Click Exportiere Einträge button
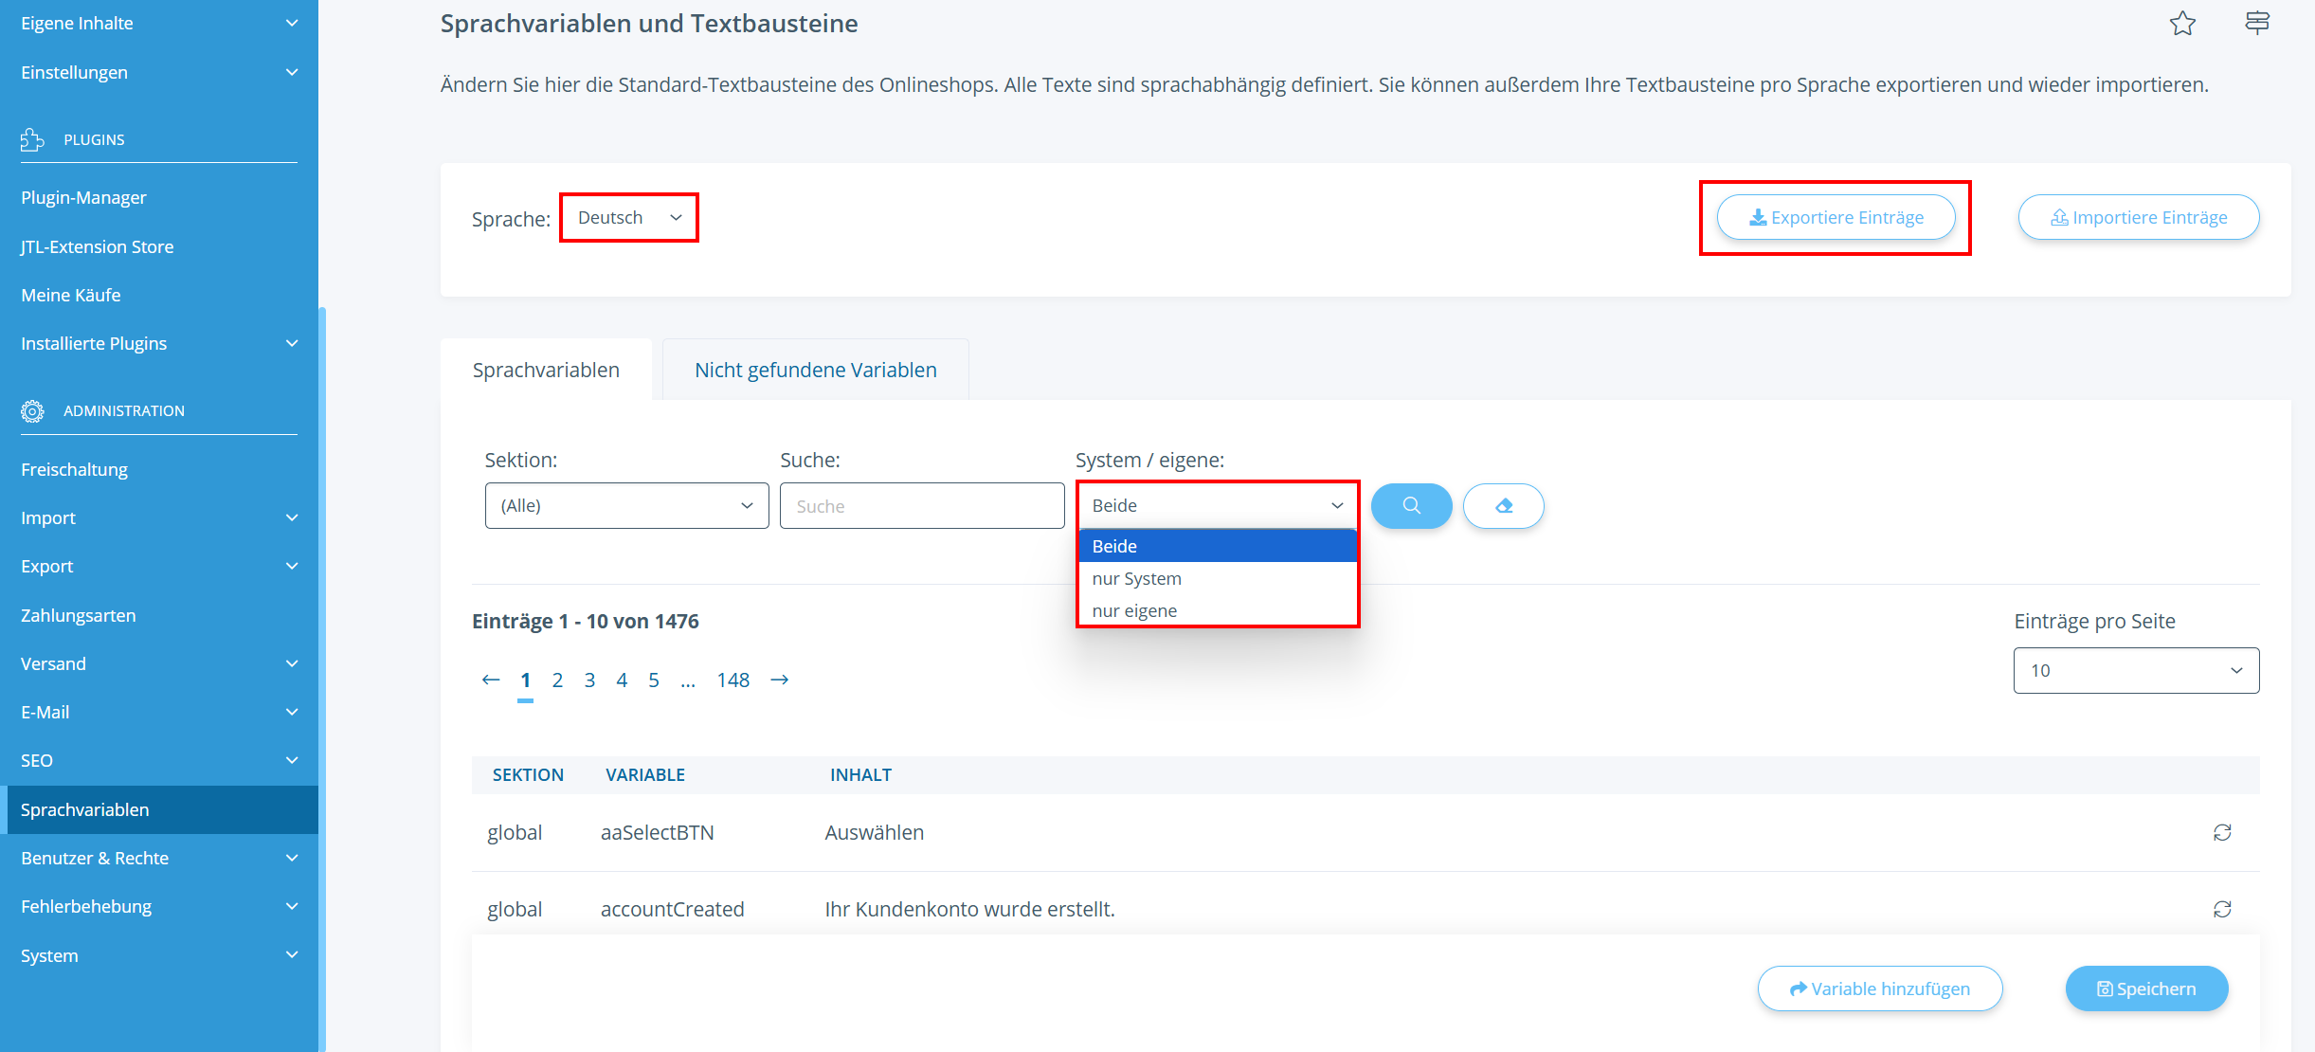Viewport: 2315px width, 1052px height. click(1836, 218)
